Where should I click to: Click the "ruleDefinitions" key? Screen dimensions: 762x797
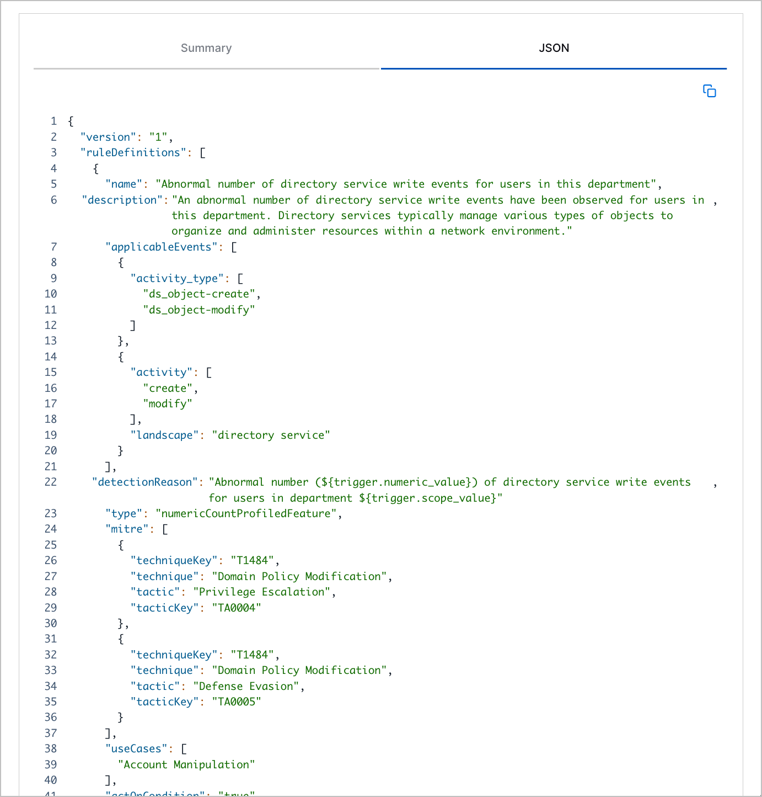click(133, 152)
